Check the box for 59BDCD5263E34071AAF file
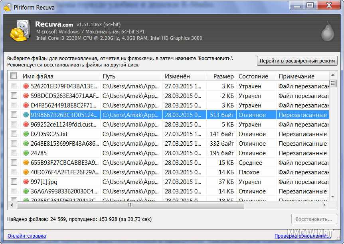Image resolution: width=344 pixels, height=244 pixels. click(x=14, y=96)
